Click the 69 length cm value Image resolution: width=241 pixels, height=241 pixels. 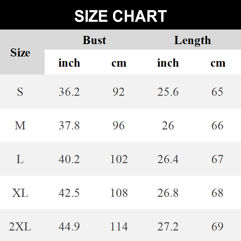coord(217,227)
